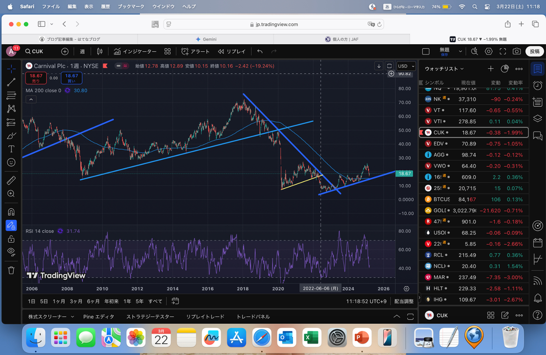
Task: Open the emoji icons tool
Action: [x=11, y=162]
